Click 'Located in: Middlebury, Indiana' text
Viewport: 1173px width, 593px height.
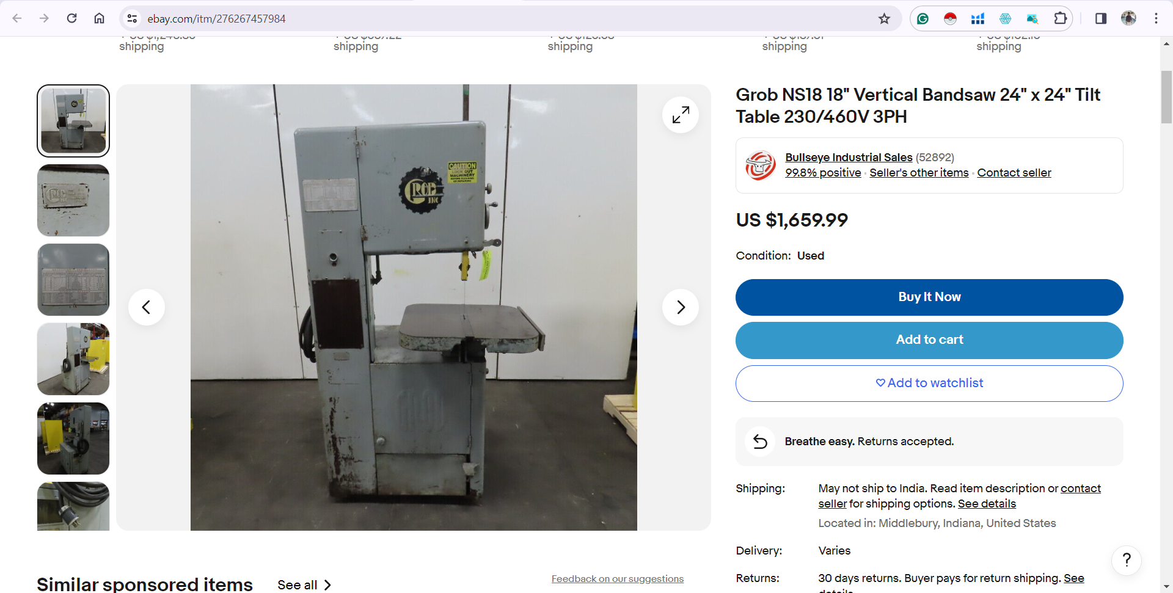pyautogui.click(x=937, y=523)
